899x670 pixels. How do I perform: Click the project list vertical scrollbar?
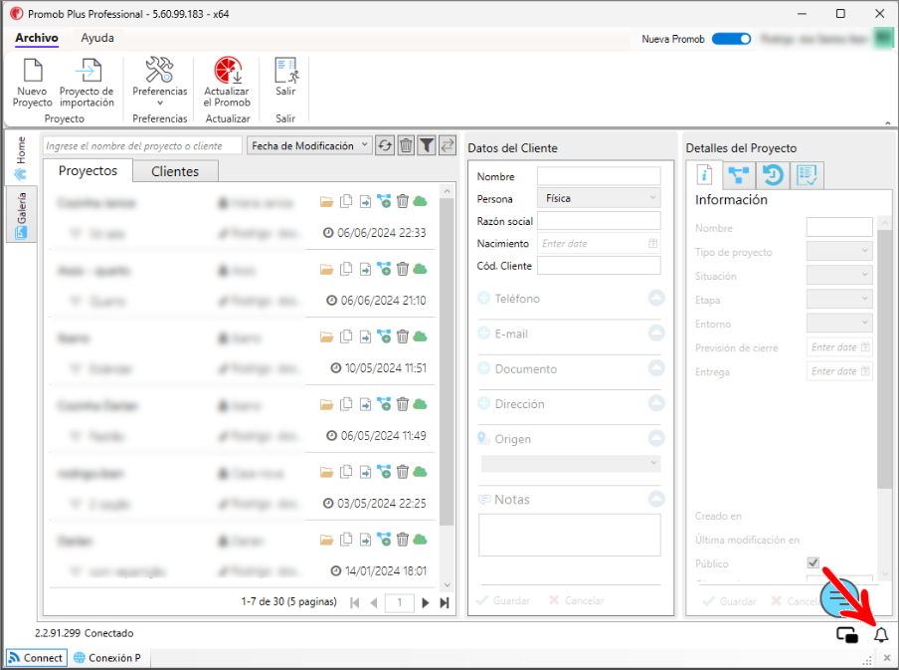click(448, 361)
